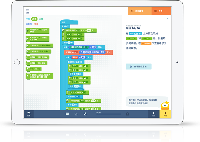Open the comment bubble icon in bottom bar
This screenshot has width=200, height=142.
67,114
